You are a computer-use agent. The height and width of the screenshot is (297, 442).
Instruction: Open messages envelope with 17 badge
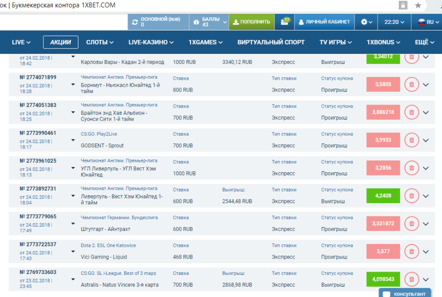(285, 22)
